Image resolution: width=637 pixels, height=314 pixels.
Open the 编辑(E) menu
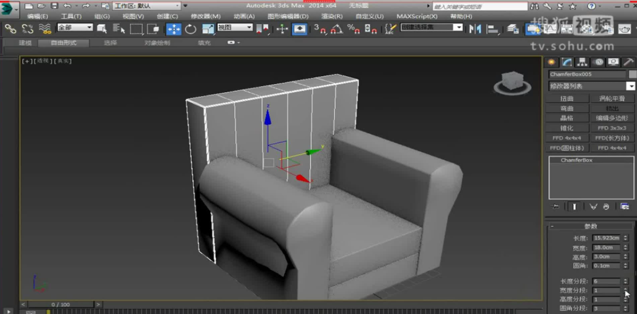(x=37, y=16)
